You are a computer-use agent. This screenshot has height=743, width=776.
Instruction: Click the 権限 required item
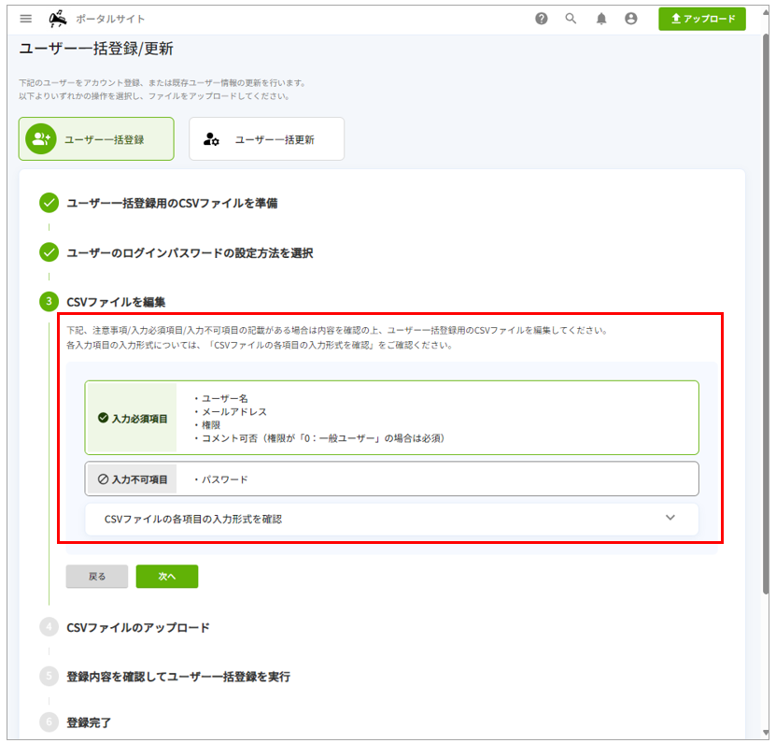pyautogui.click(x=210, y=425)
